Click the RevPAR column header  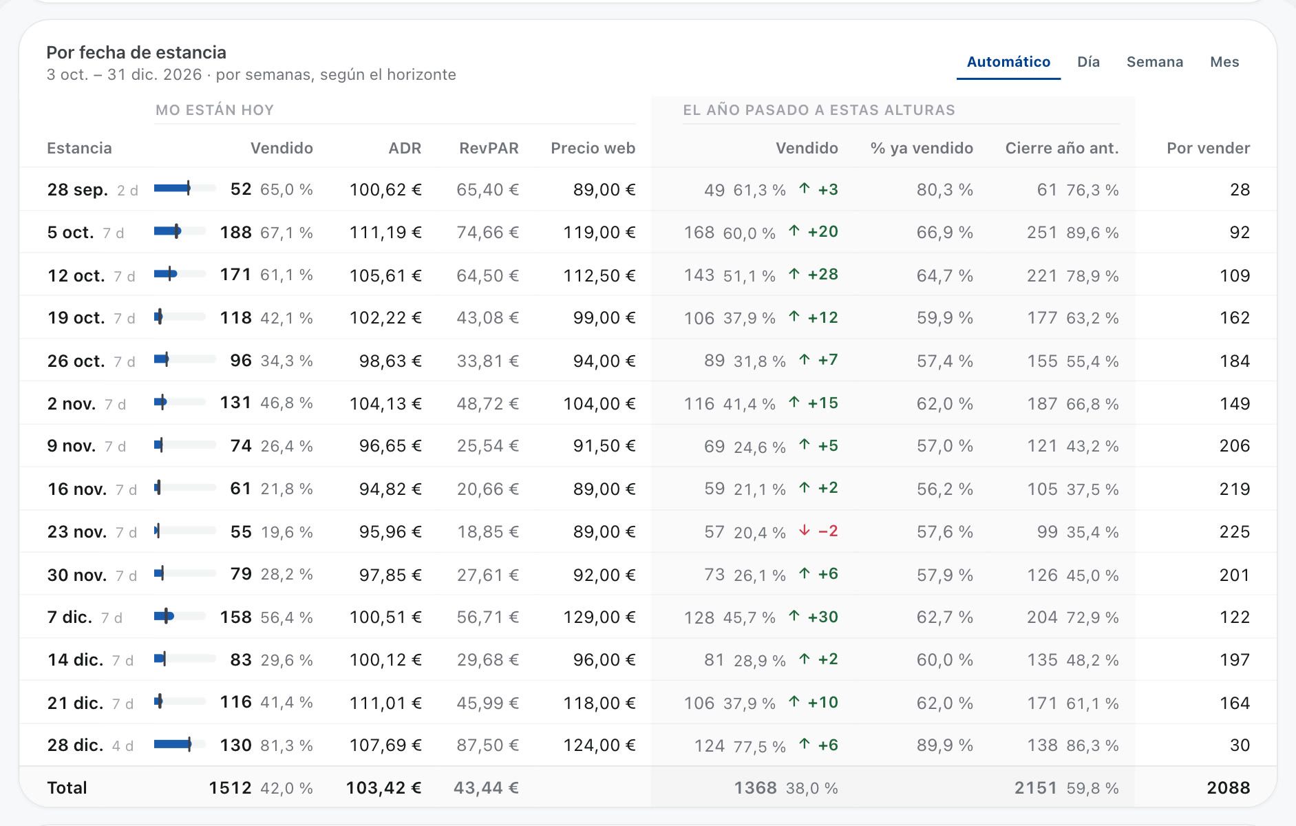click(x=489, y=148)
